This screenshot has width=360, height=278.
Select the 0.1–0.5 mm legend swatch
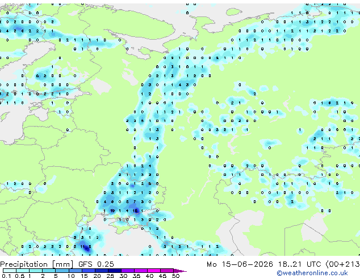[x=10, y=271]
